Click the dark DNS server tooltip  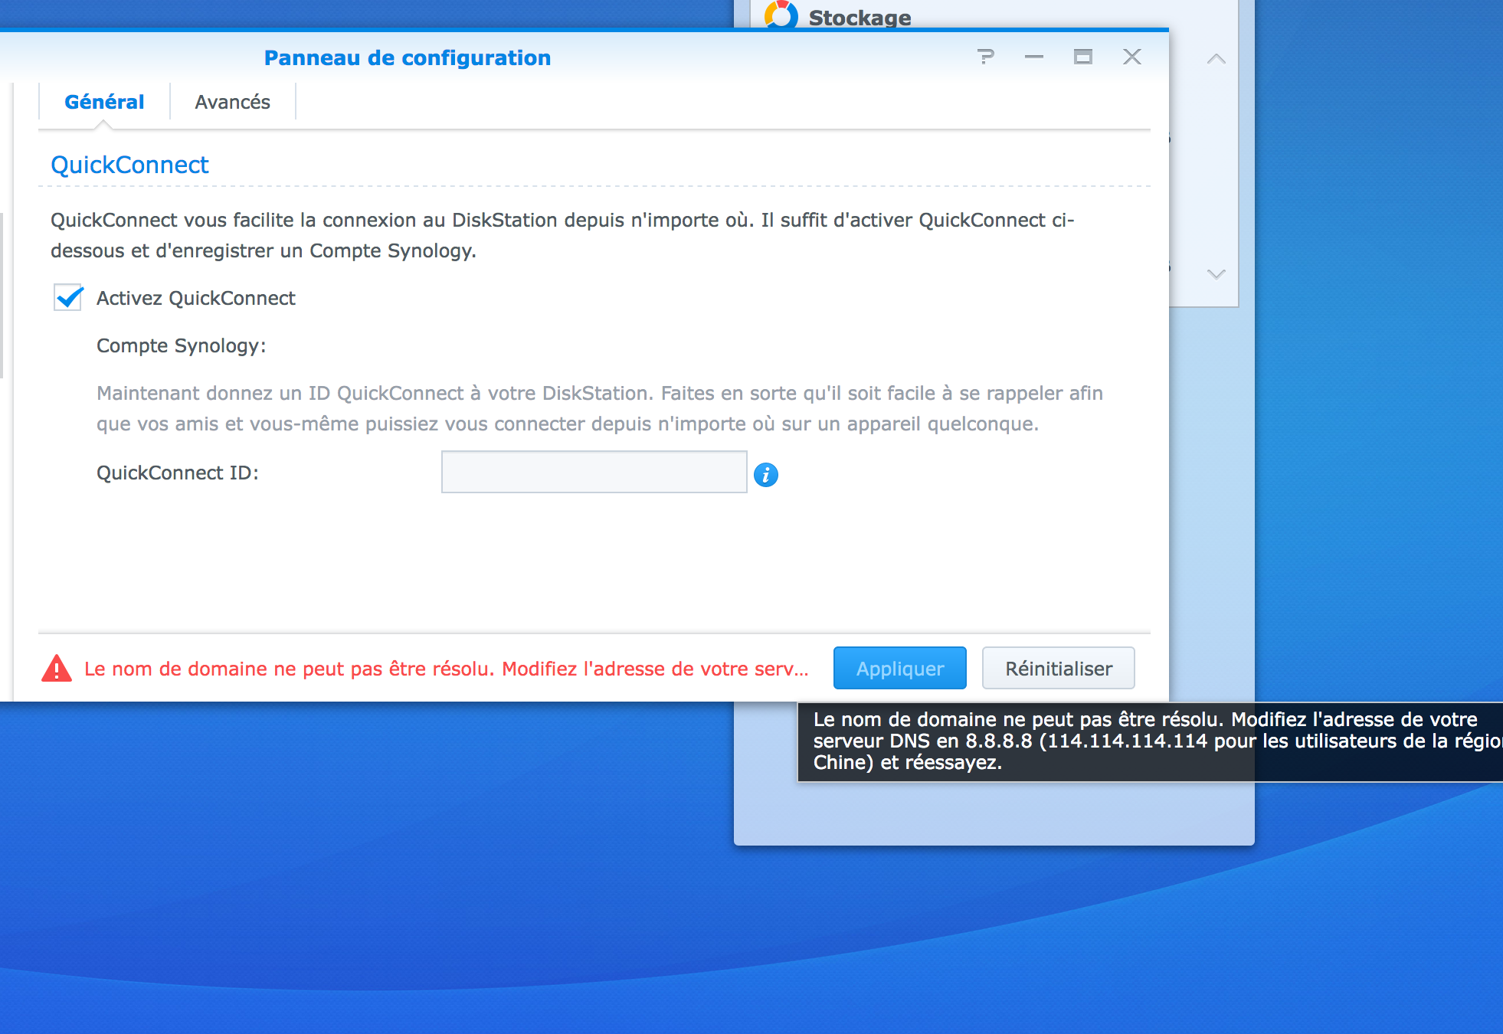click(1145, 741)
